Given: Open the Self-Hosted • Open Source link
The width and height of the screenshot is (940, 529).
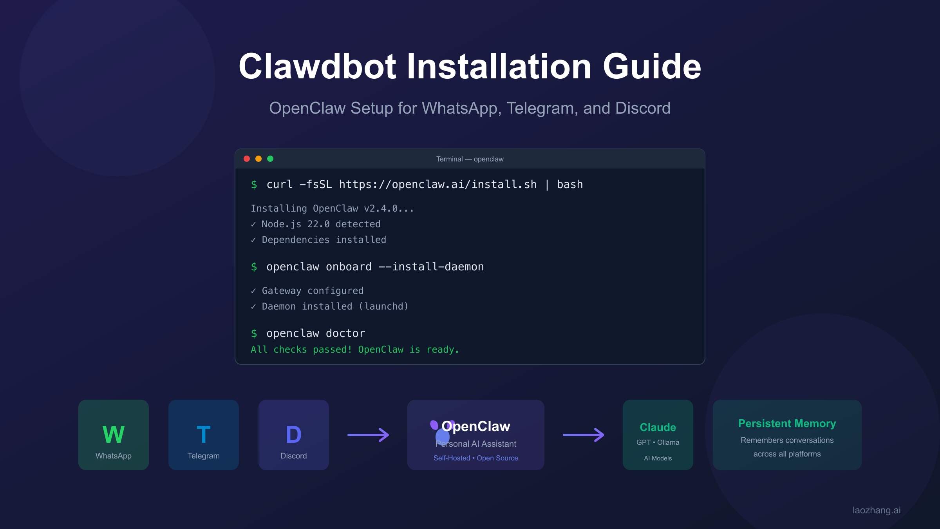Looking at the screenshot, I should 475,458.
